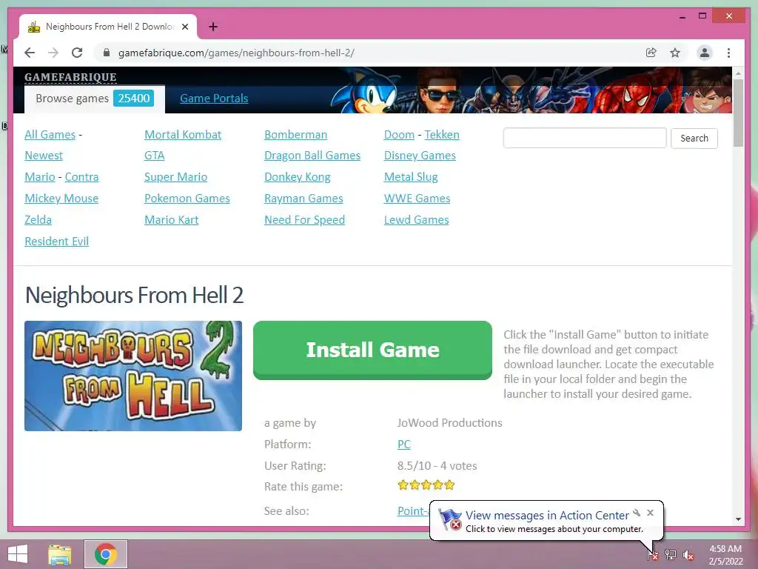The image size is (758, 569).
Task: Click the big Install Game button
Action: pos(373,350)
